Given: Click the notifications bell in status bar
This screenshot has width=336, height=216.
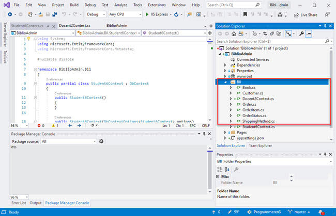Looking at the screenshot, I should 321,212.
